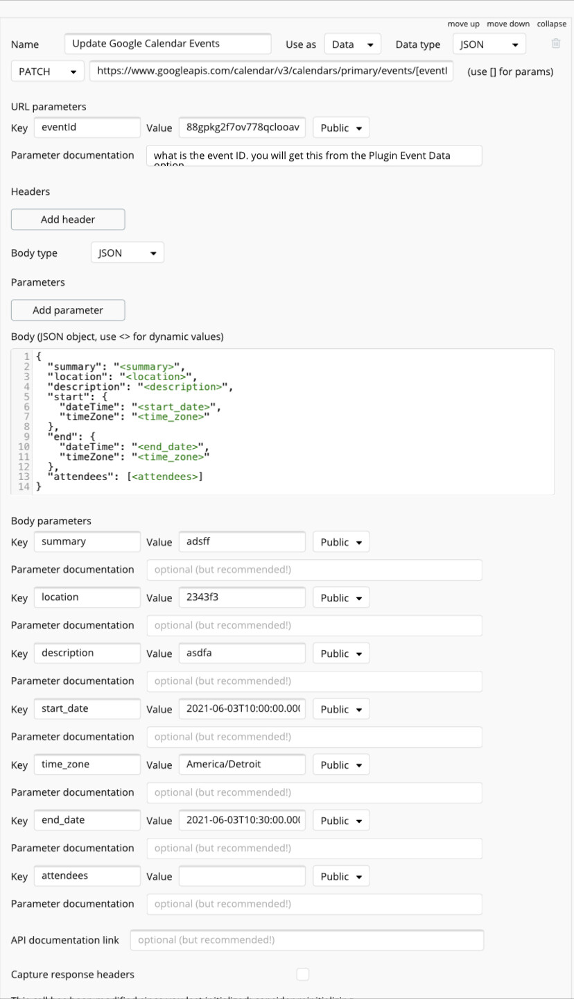The width and height of the screenshot is (574, 999).
Task: Click the Add header button
Action: [68, 219]
